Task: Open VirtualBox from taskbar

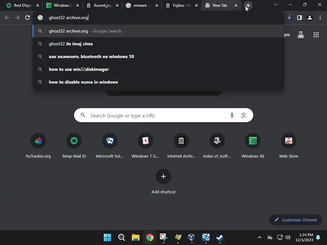Action: (x=192, y=237)
